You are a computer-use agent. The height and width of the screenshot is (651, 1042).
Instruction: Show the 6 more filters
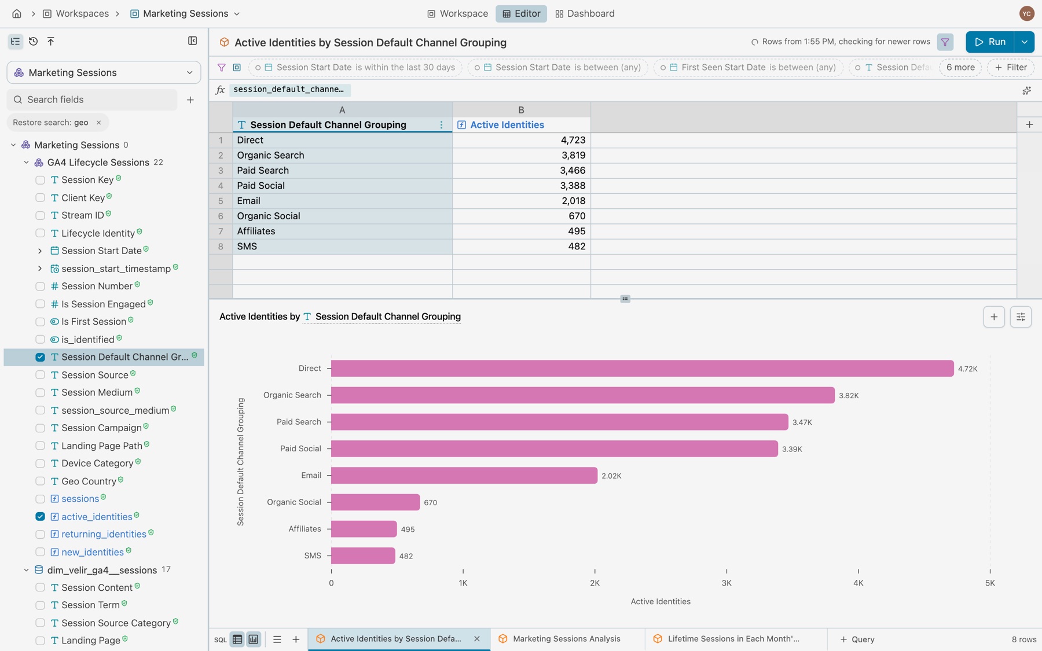pyautogui.click(x=960, y=68)
